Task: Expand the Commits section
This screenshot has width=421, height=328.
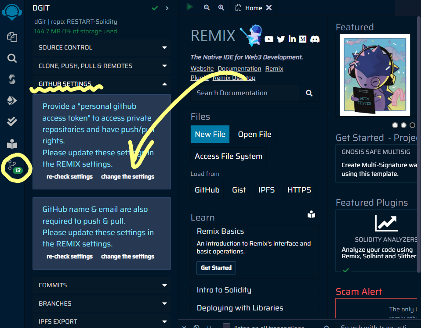Action: (x=102, y=285)
